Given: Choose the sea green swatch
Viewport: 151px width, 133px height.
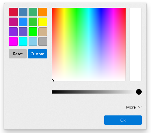Looking at the screenshot, I should [x=33, y=12].
